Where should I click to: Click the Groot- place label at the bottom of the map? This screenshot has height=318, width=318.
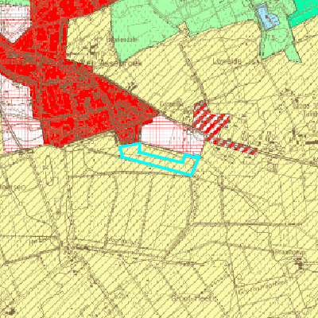pos(194,298)
